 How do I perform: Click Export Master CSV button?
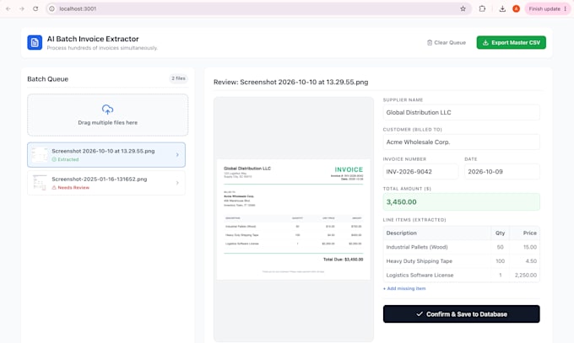click(x=511, y=42)
